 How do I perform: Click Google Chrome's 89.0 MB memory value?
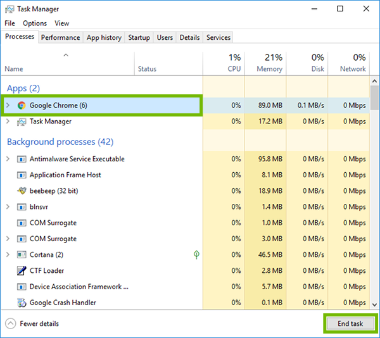(270, 106)
